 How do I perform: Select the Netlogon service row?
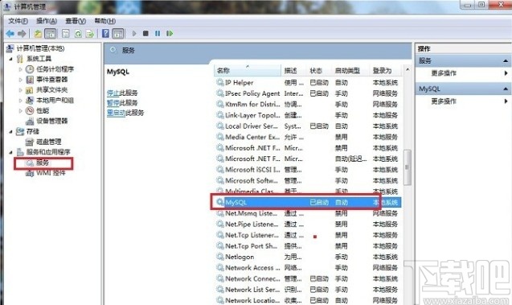[308, 257]
